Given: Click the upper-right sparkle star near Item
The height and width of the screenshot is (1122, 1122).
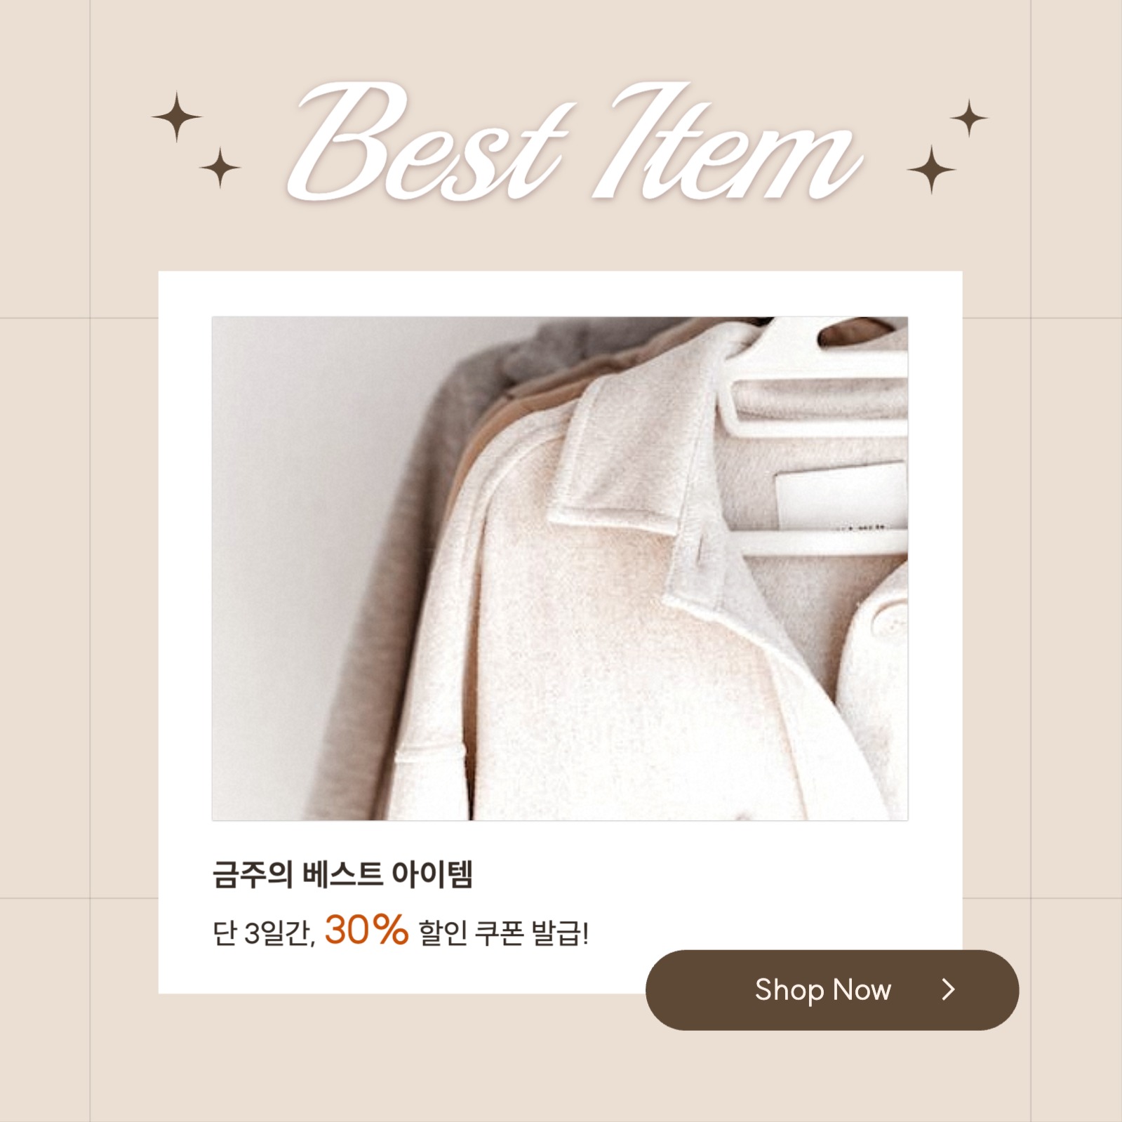Looking at the screenshot, I should click(x=969, y=118).
